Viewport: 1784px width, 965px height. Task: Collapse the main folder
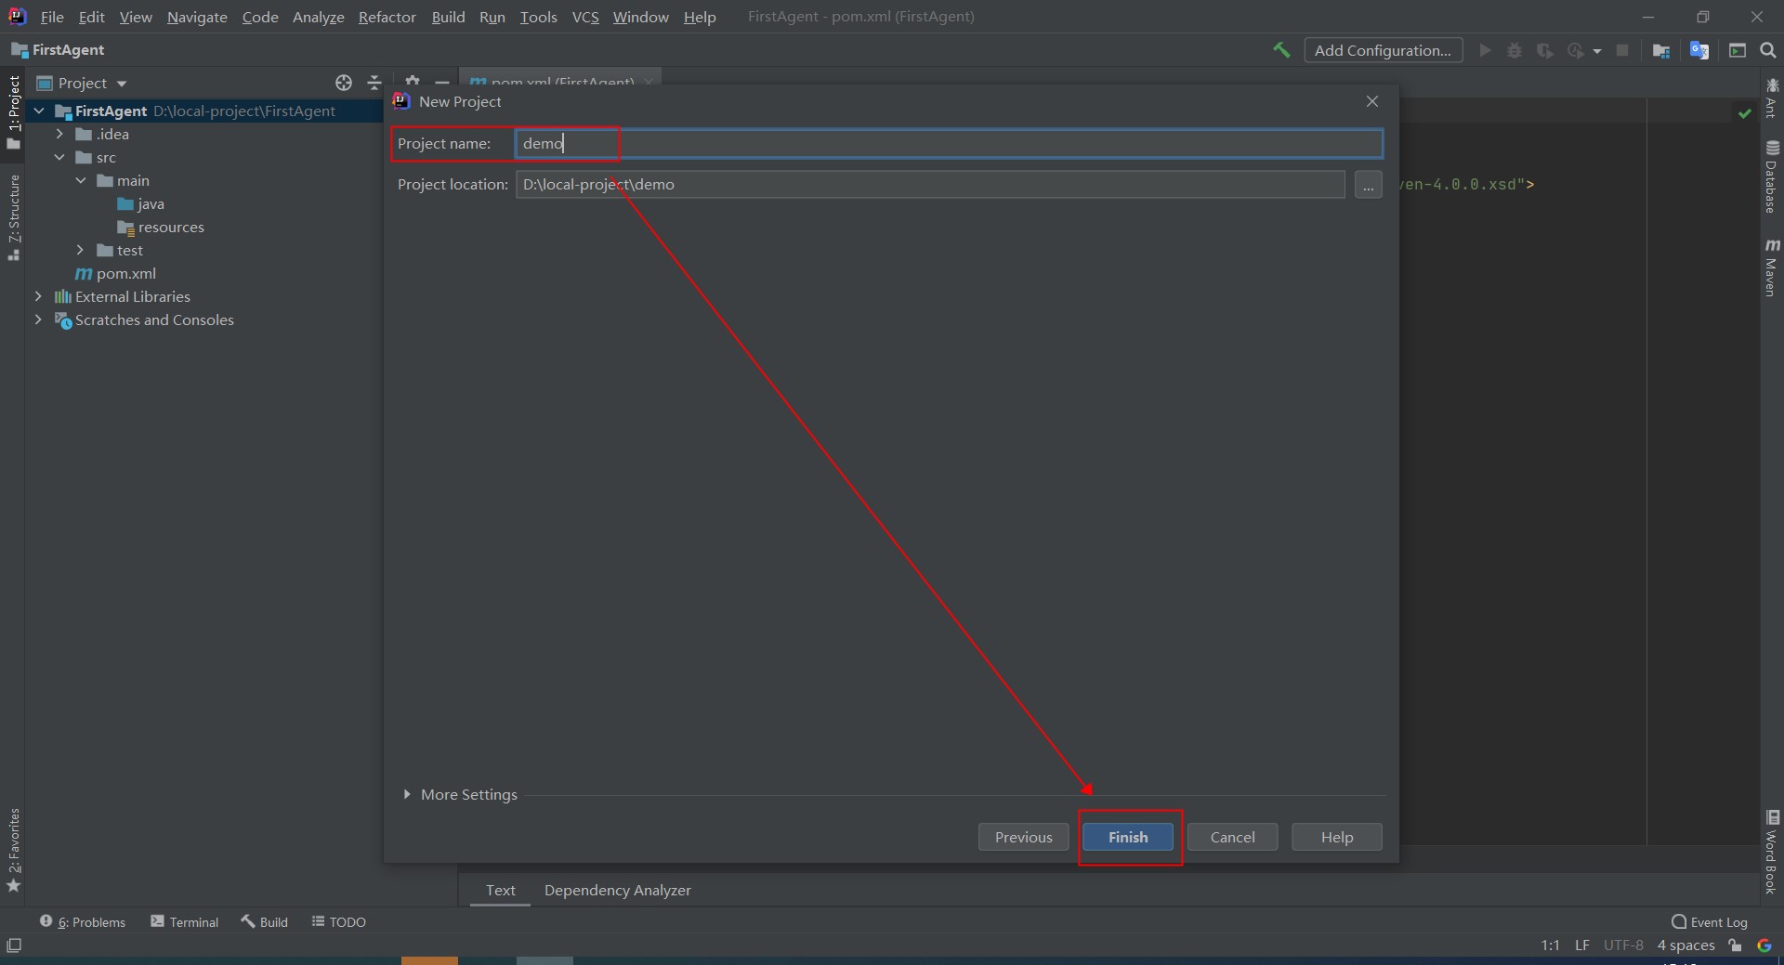click(81, 181)
